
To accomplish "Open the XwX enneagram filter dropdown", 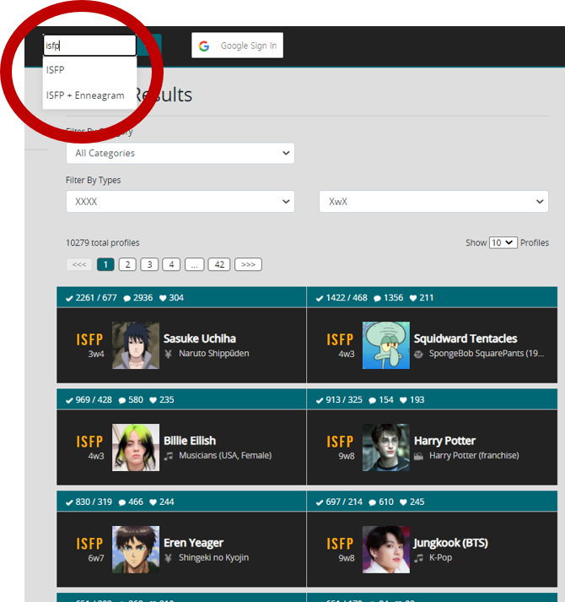I will [433, 202].
